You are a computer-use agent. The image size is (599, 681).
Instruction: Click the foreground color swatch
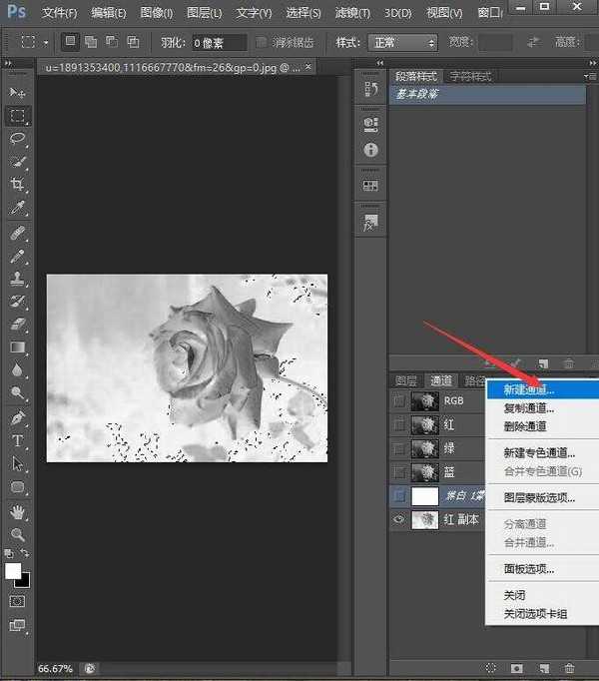(14, 570)
